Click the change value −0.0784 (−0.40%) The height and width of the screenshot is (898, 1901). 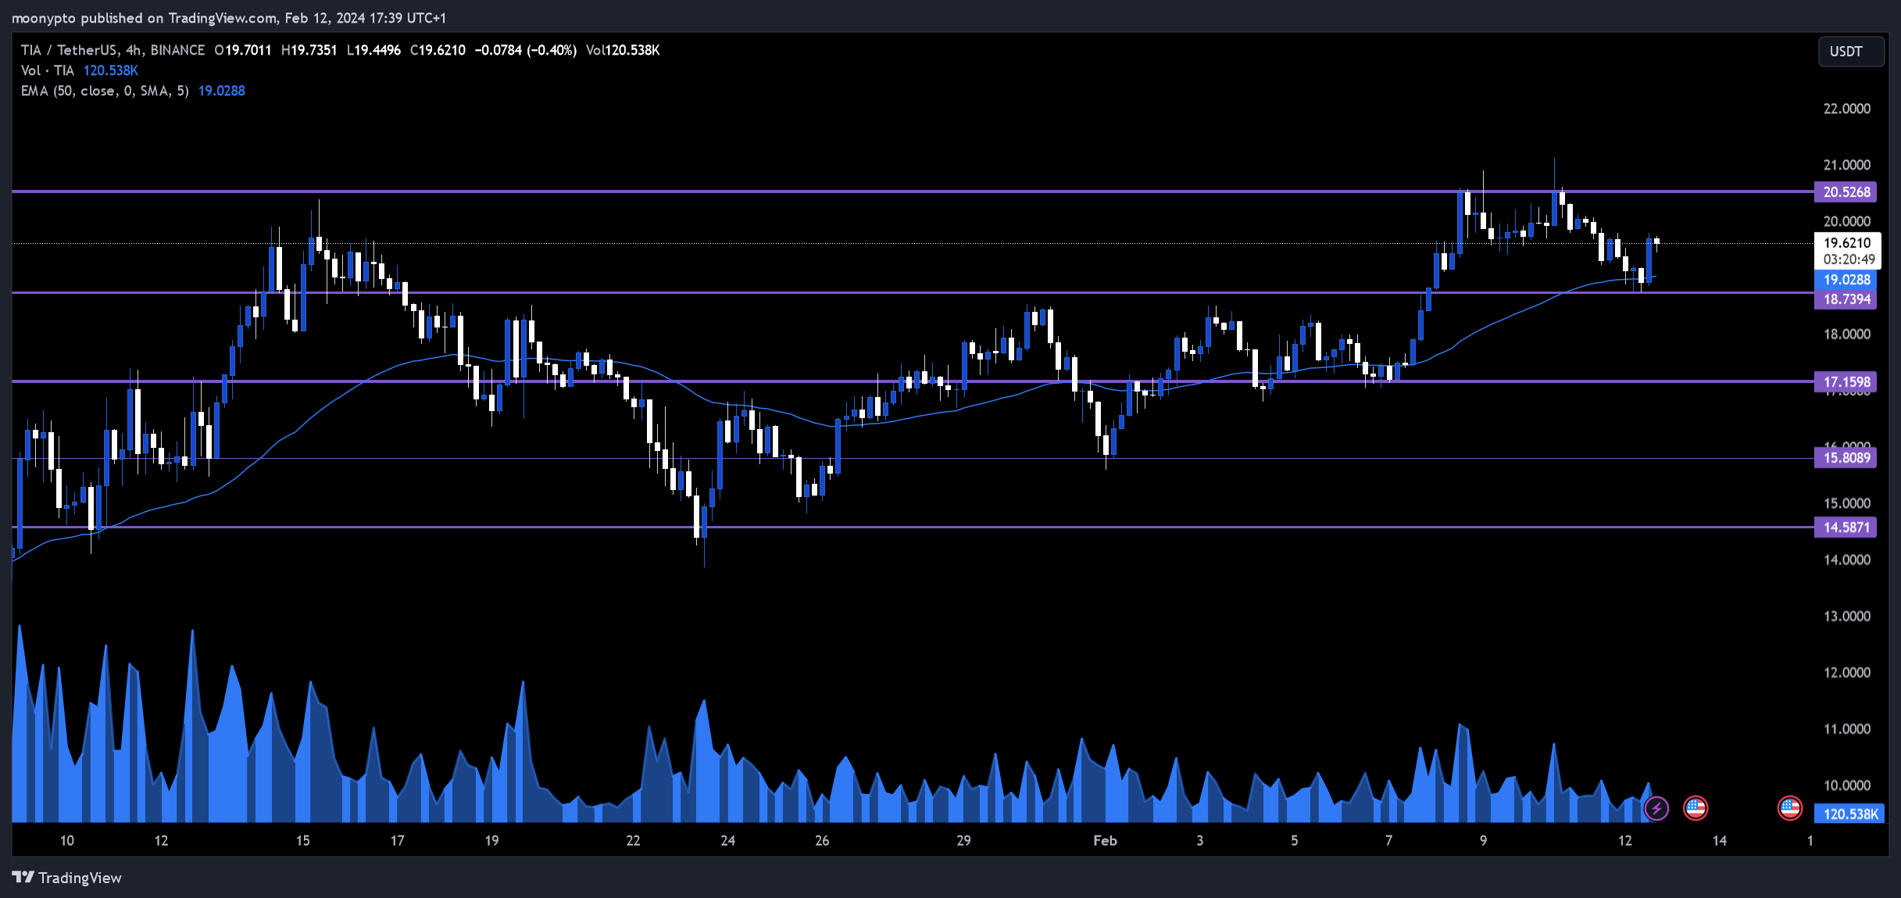(526, 50)
